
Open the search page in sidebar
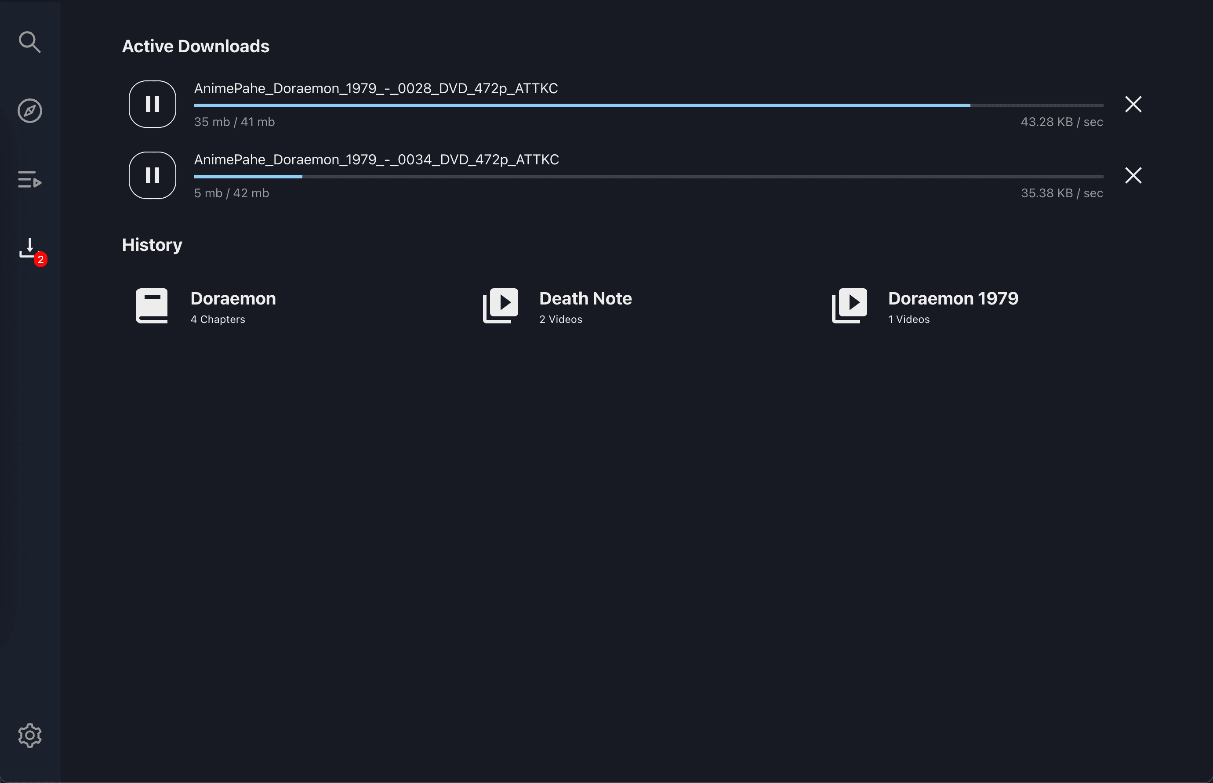29,42
